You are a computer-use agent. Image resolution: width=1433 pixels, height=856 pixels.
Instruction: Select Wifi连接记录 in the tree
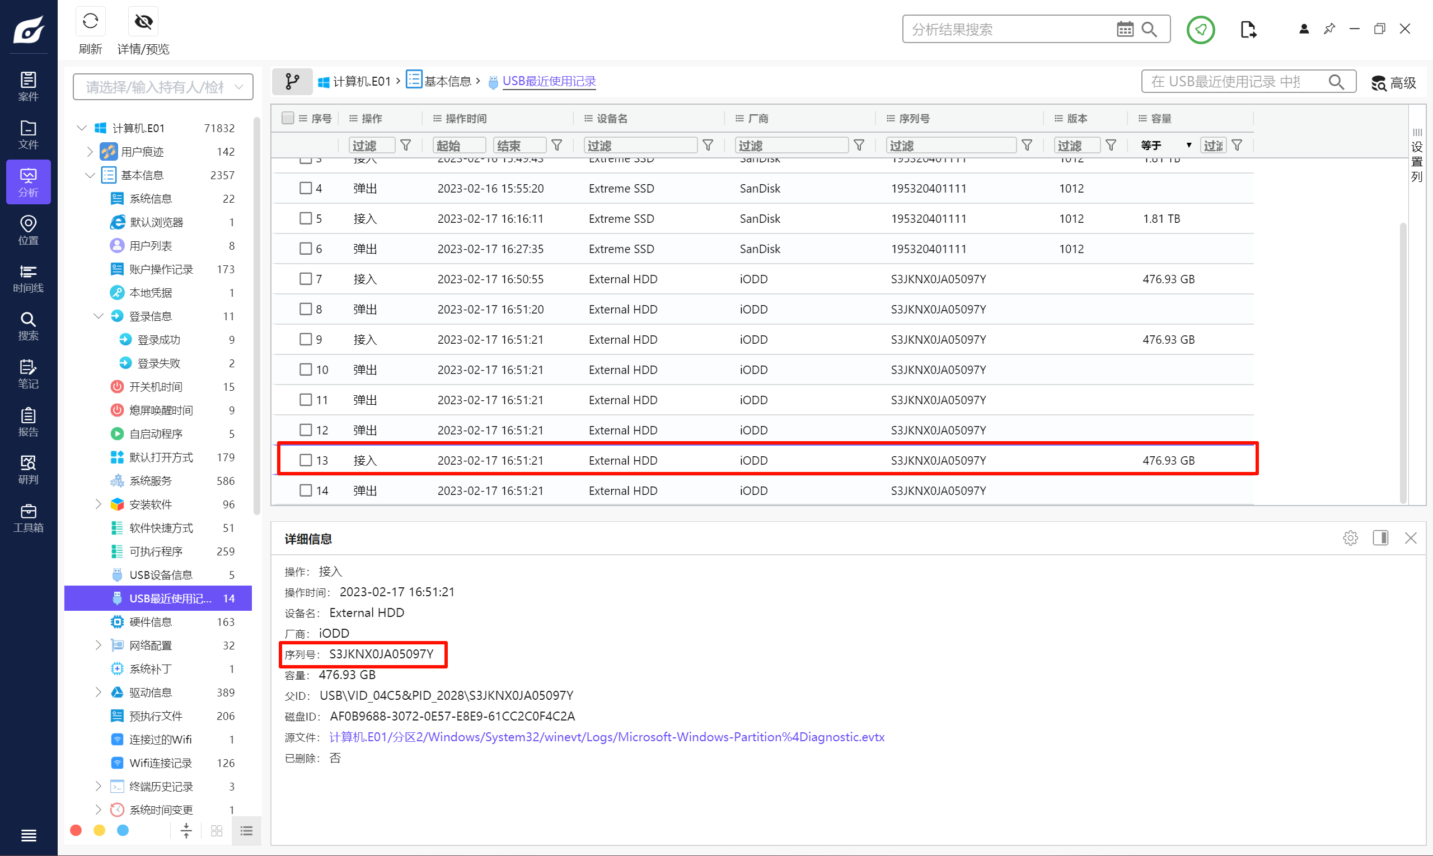160,763
